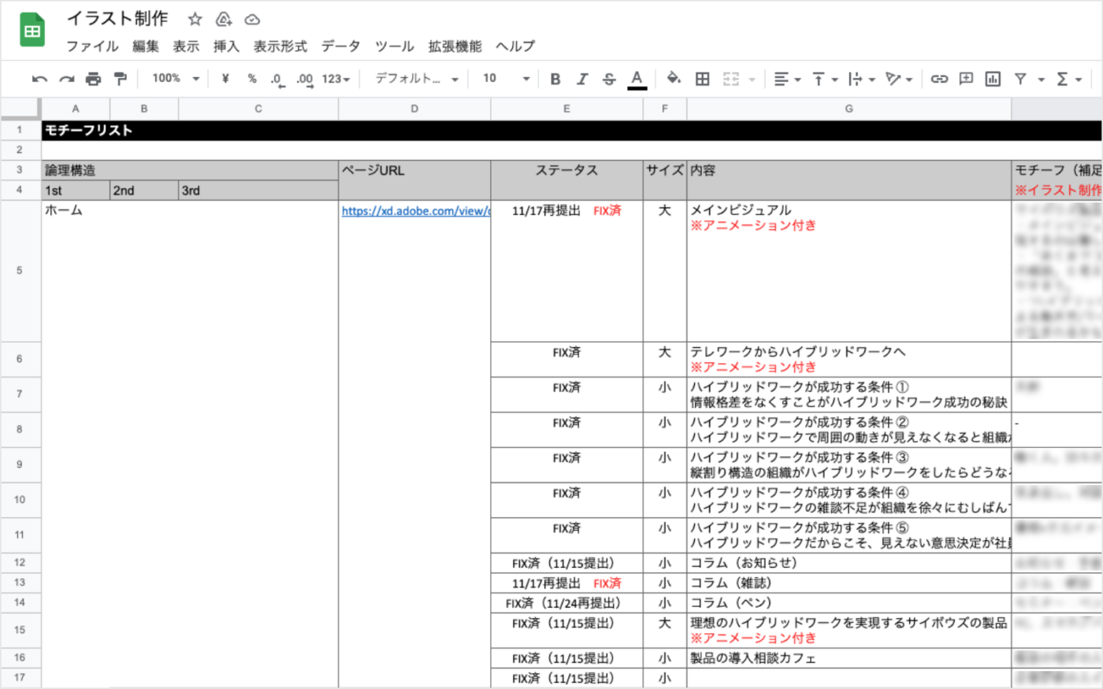This screenshot has width=1103, height=689.
Task: Open the xd.adobe.com page URL link
Action: coord(415,211)
